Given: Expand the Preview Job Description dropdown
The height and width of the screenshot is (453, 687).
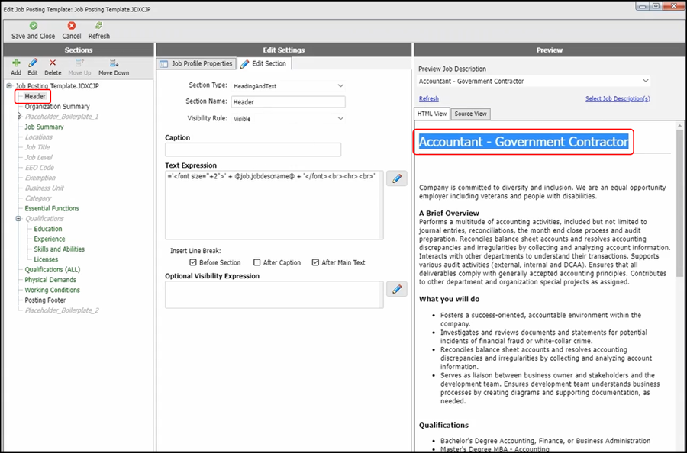Looking at the screenshot, I should [x=646, y=81].
